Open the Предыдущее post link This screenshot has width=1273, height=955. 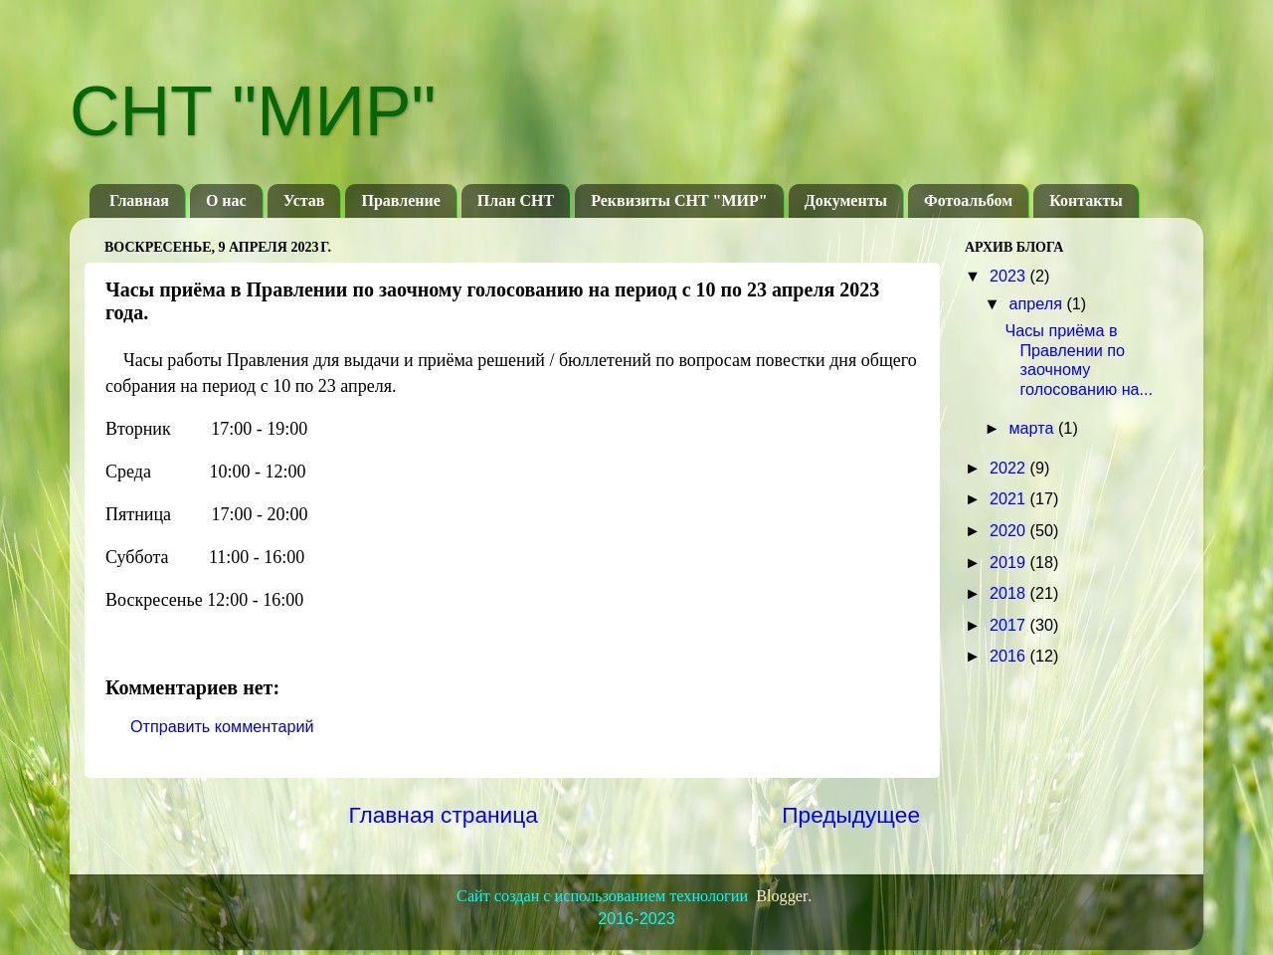pyautogui.click(x=850, y=816)
